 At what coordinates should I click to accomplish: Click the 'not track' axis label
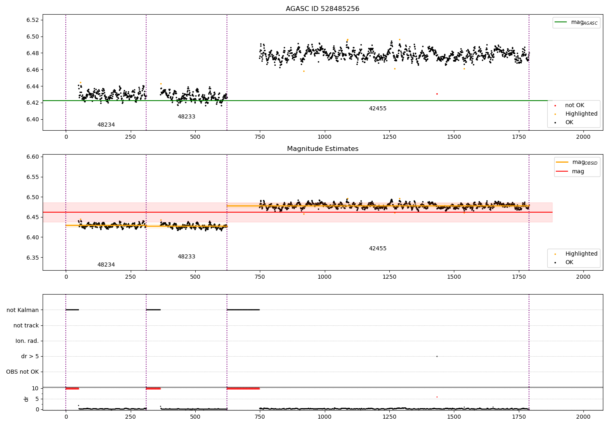26,326
